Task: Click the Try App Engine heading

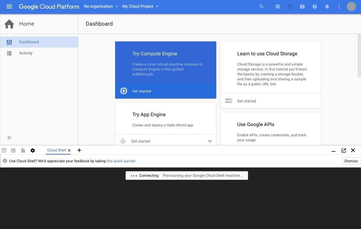Action: 149,115
